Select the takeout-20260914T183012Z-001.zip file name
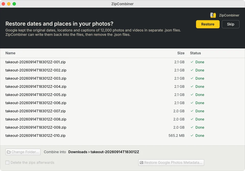 [x=35, y=62]
